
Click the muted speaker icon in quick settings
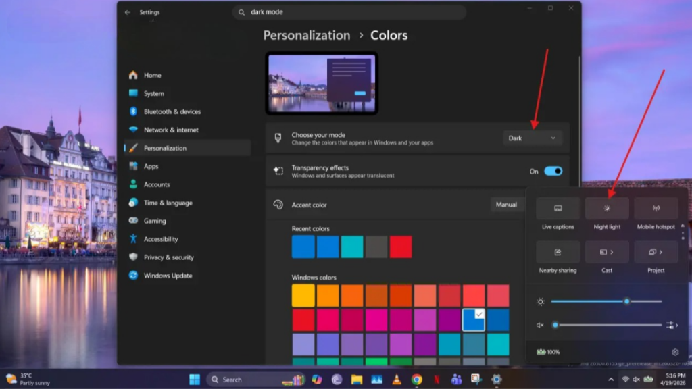point(540,325)
